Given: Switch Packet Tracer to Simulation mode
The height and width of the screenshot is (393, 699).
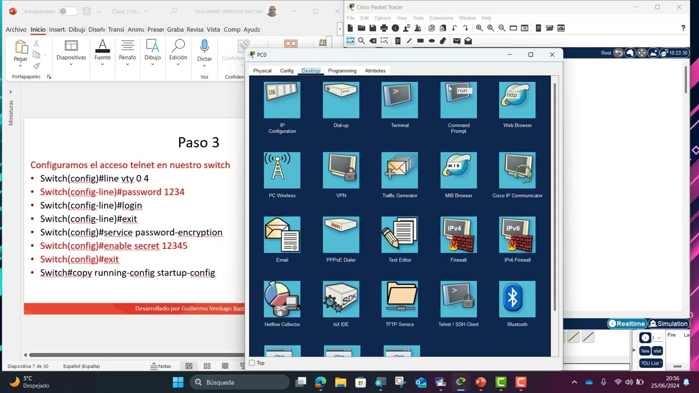Looking at the screenshot, I should [668, 324].
